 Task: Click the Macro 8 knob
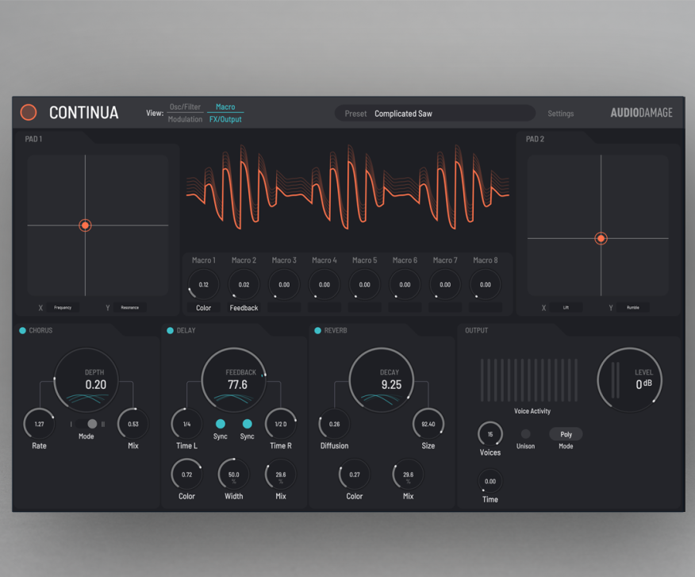coord(486,285)
